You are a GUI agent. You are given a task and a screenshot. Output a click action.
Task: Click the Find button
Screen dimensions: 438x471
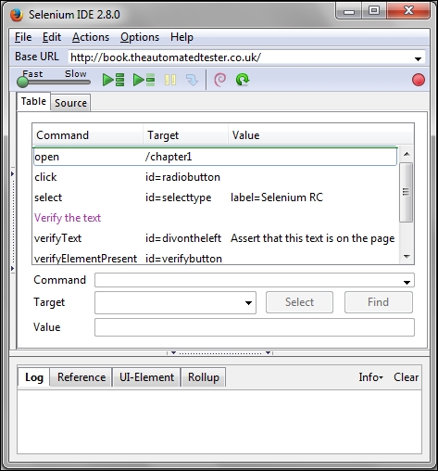379,302
